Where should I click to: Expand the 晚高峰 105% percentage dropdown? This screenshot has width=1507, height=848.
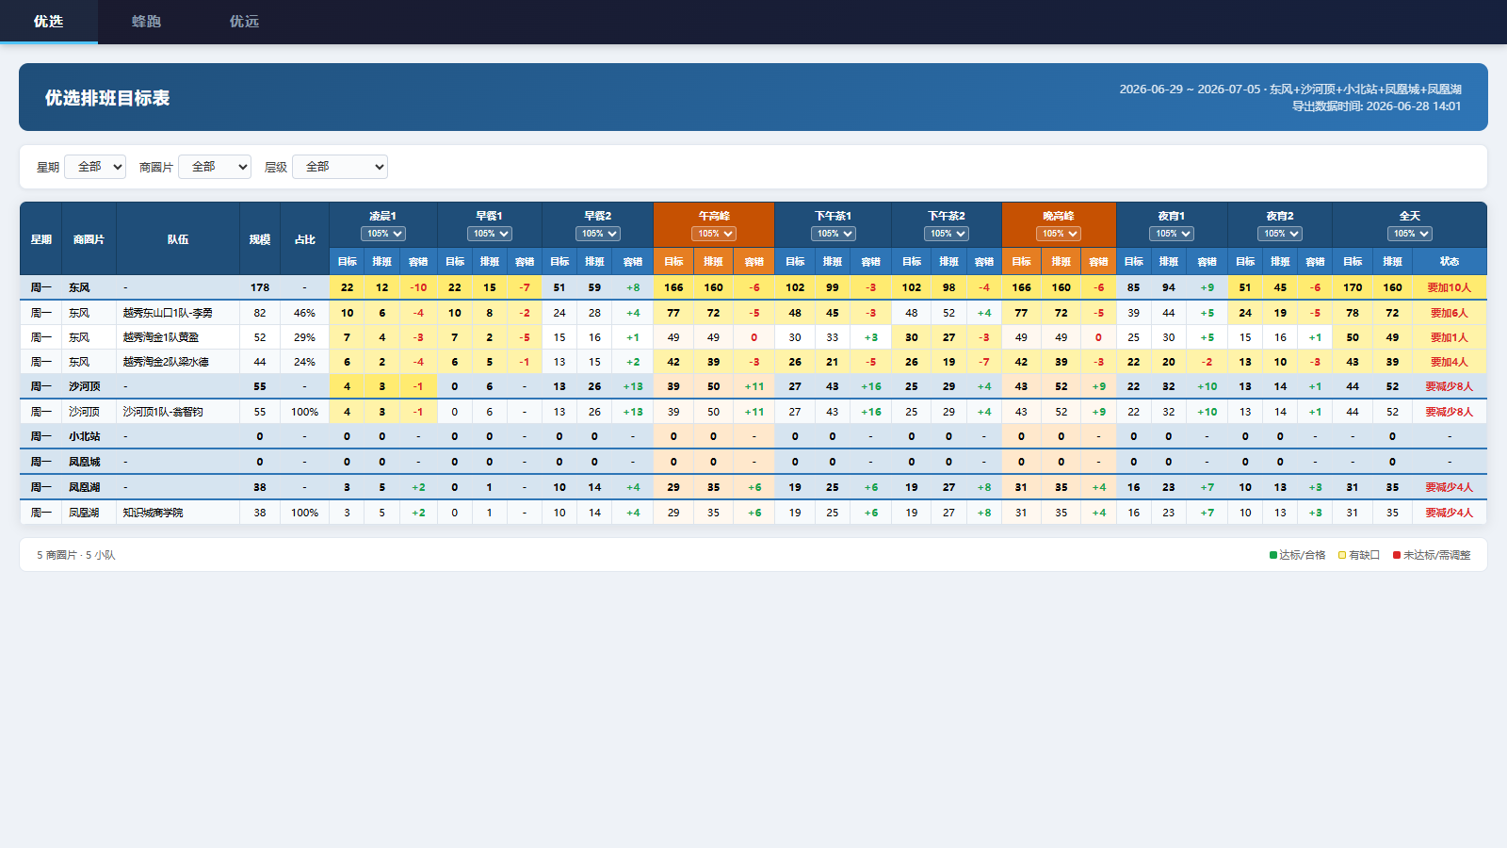pos(1059,234)
